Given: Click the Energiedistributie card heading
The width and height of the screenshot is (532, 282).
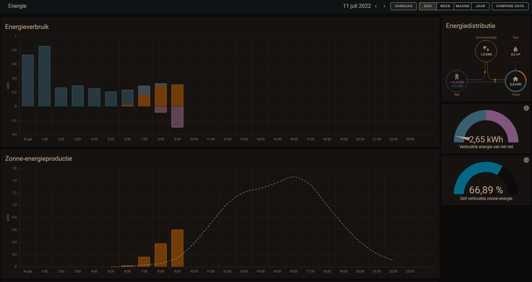Looking at the screenshot, I should (x=470, y=26).
